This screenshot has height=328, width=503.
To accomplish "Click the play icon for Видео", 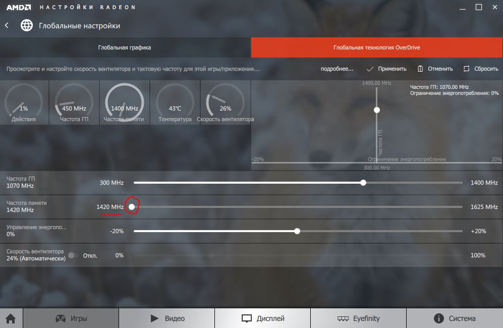I will click(x=154, y=318).
